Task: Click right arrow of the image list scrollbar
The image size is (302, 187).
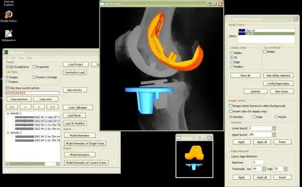Action: click(x=58, y=164)
